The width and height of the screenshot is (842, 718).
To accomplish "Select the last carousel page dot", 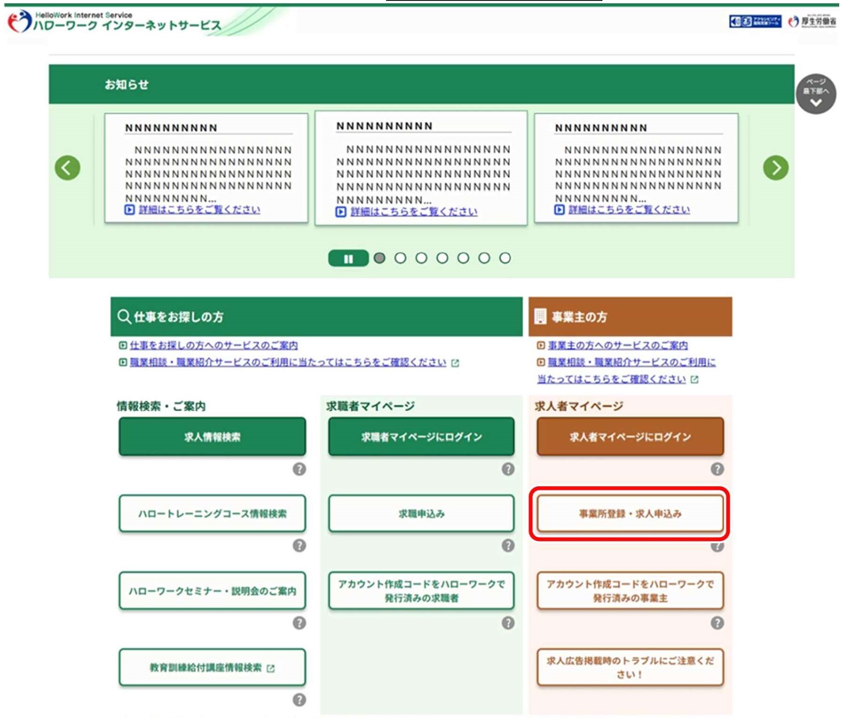I will (505, 258).
